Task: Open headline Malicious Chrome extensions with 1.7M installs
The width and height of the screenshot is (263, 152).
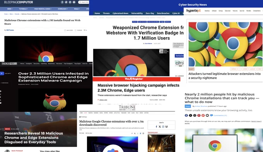Action: [x=42, y=22]
